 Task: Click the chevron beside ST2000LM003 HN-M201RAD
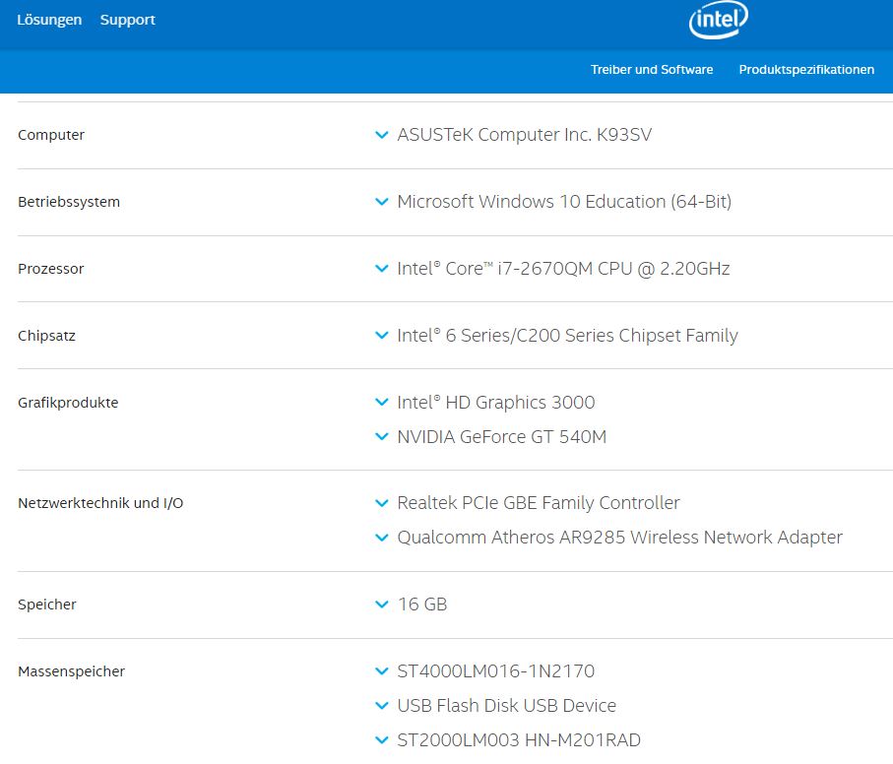pos(382,740)
